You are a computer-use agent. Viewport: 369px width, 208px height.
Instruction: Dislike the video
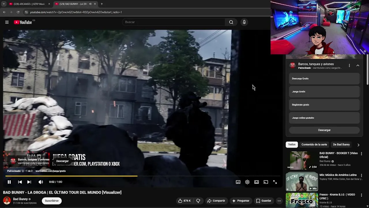198,201
